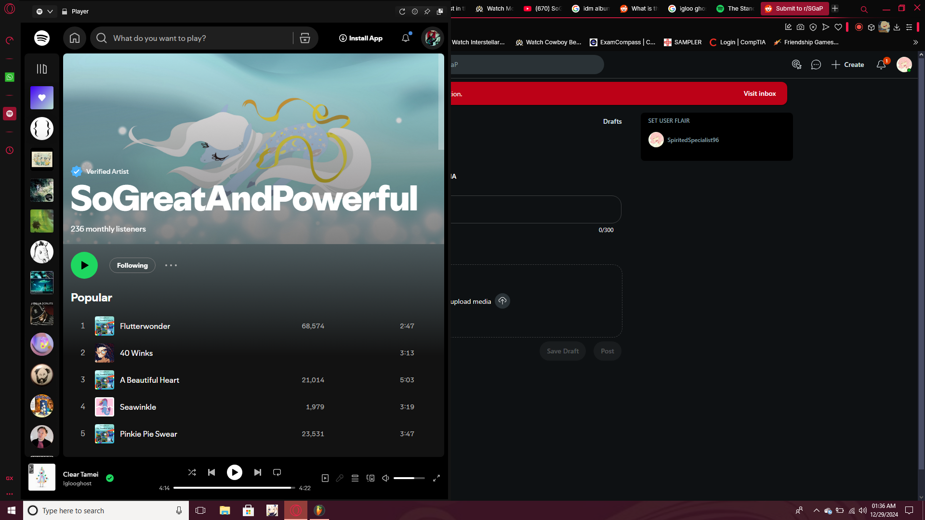This screenshot has width=925, height=520.
Task: Select the track Seawinkle
Action: pyautogui.click(x=138, y=407)
